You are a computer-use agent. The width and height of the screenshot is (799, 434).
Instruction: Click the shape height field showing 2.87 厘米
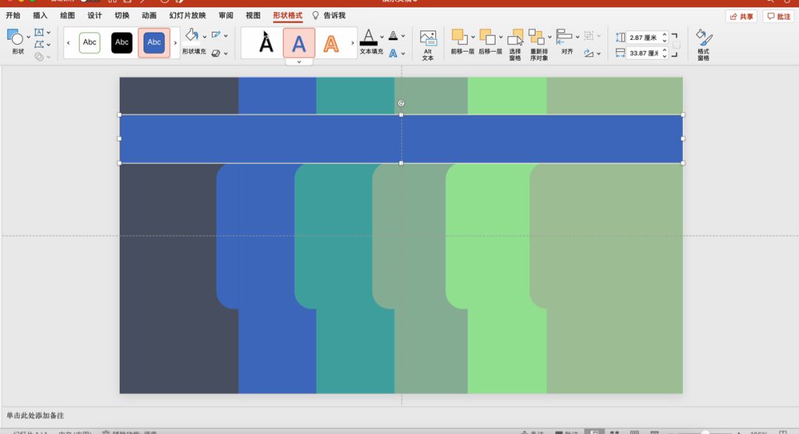(x=644, y=38)
